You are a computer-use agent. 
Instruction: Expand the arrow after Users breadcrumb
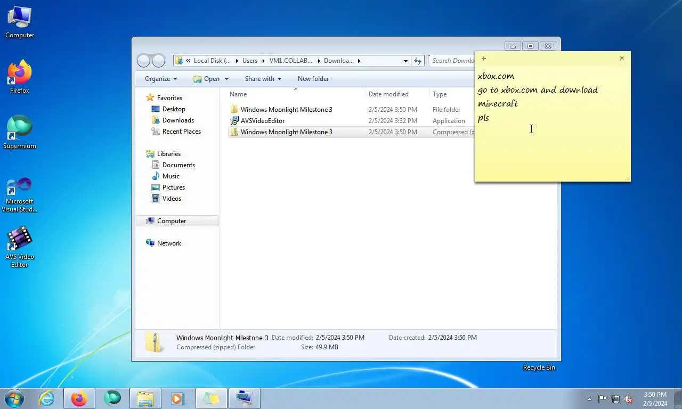tap(263, 61)
